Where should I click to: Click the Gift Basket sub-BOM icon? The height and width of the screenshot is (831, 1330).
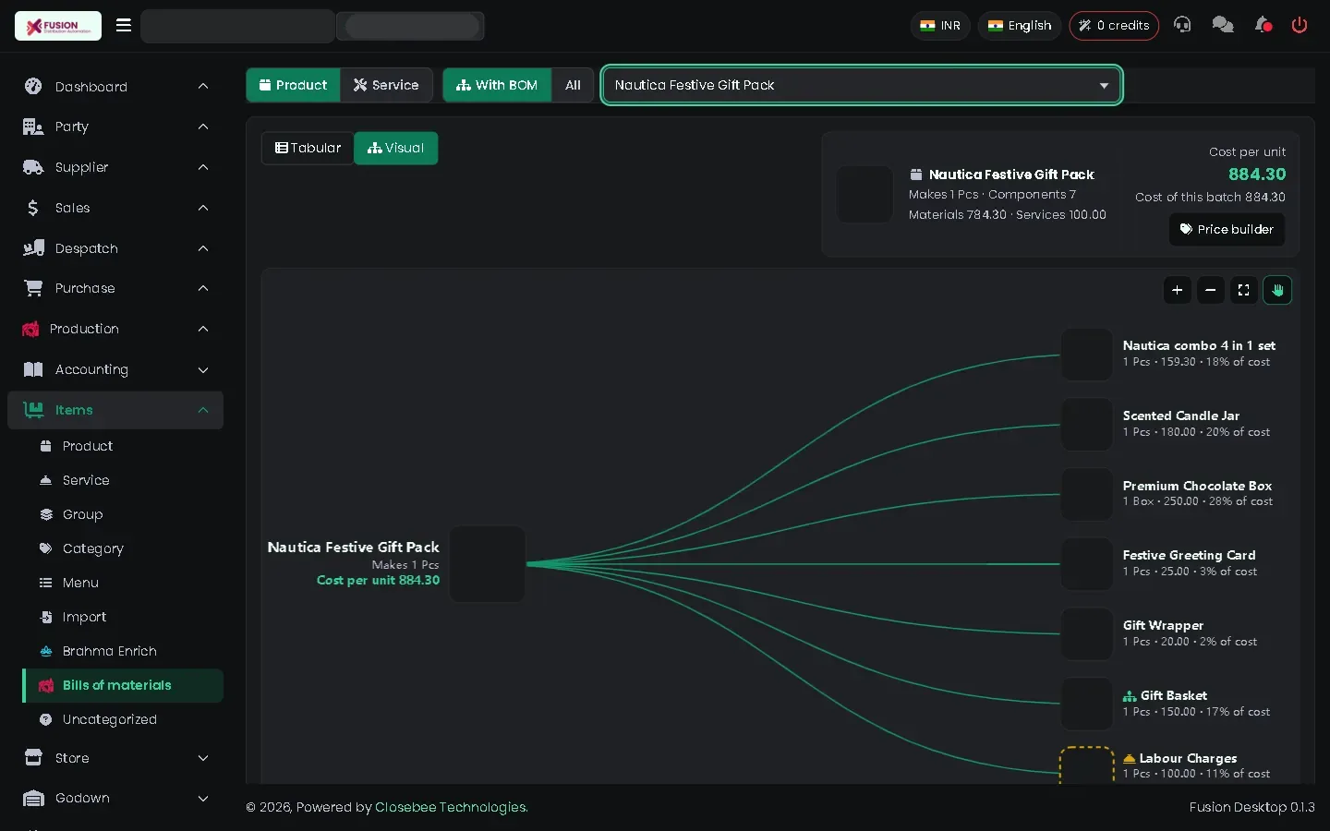coord(1130,696)
